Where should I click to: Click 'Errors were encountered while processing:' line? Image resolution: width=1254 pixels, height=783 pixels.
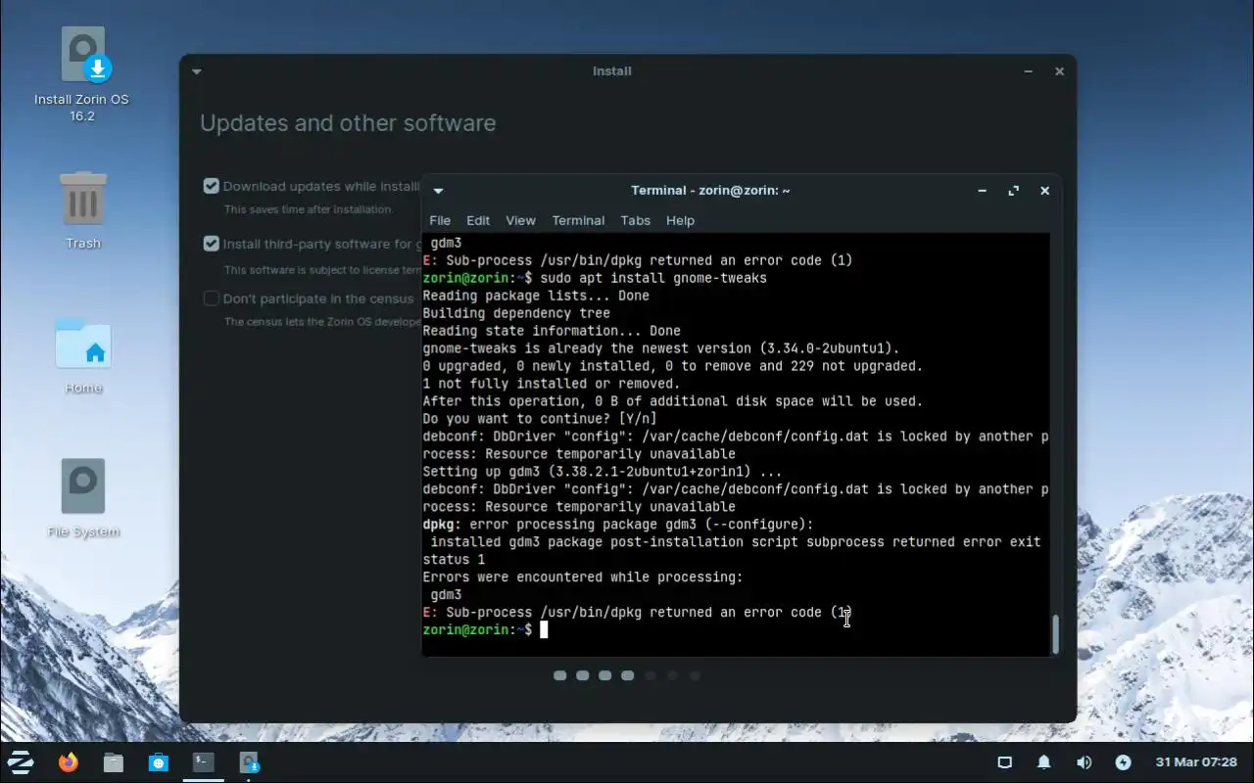(x=583, y=577)
